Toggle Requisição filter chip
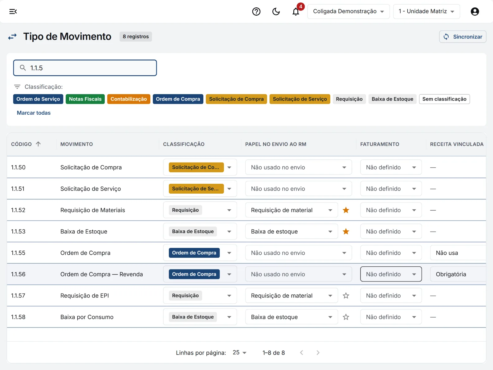Image resolution: width=493 pixels, height=370 pixels. [349, 99]
